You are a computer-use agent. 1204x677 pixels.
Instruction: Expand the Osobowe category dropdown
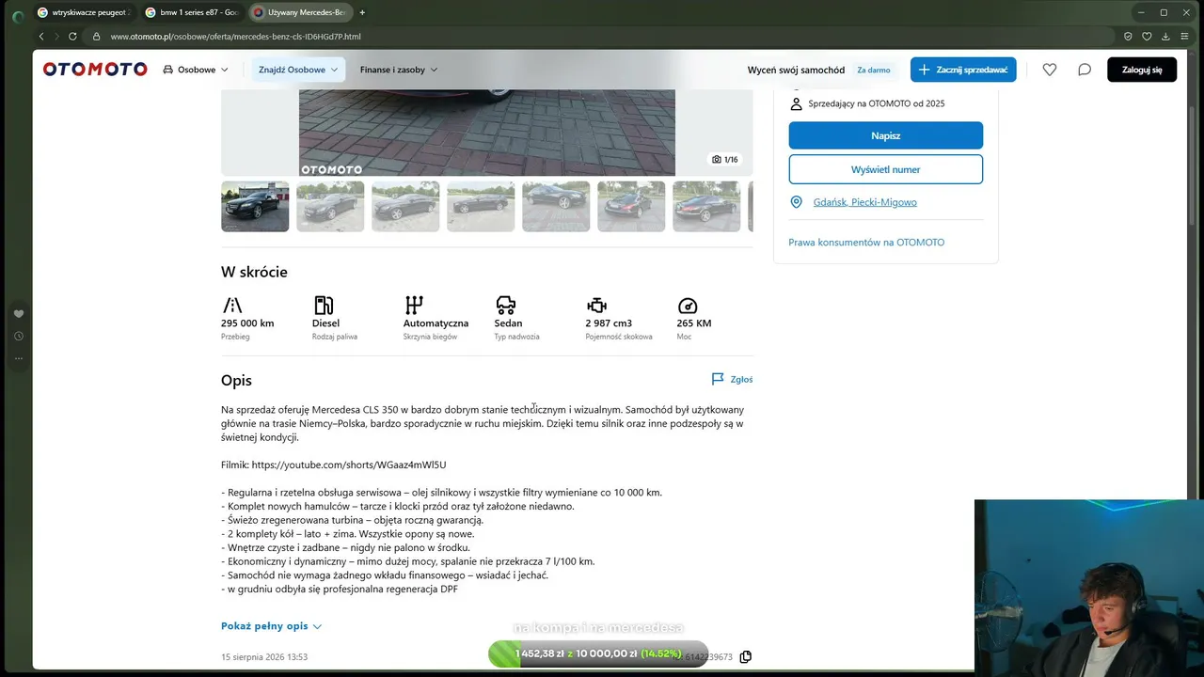(x=196, y=70)
